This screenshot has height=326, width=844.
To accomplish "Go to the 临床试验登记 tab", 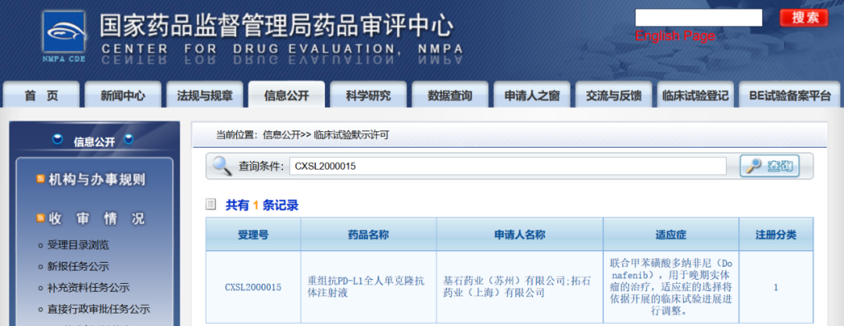I will pyautogui.click(x=696, y=95).
